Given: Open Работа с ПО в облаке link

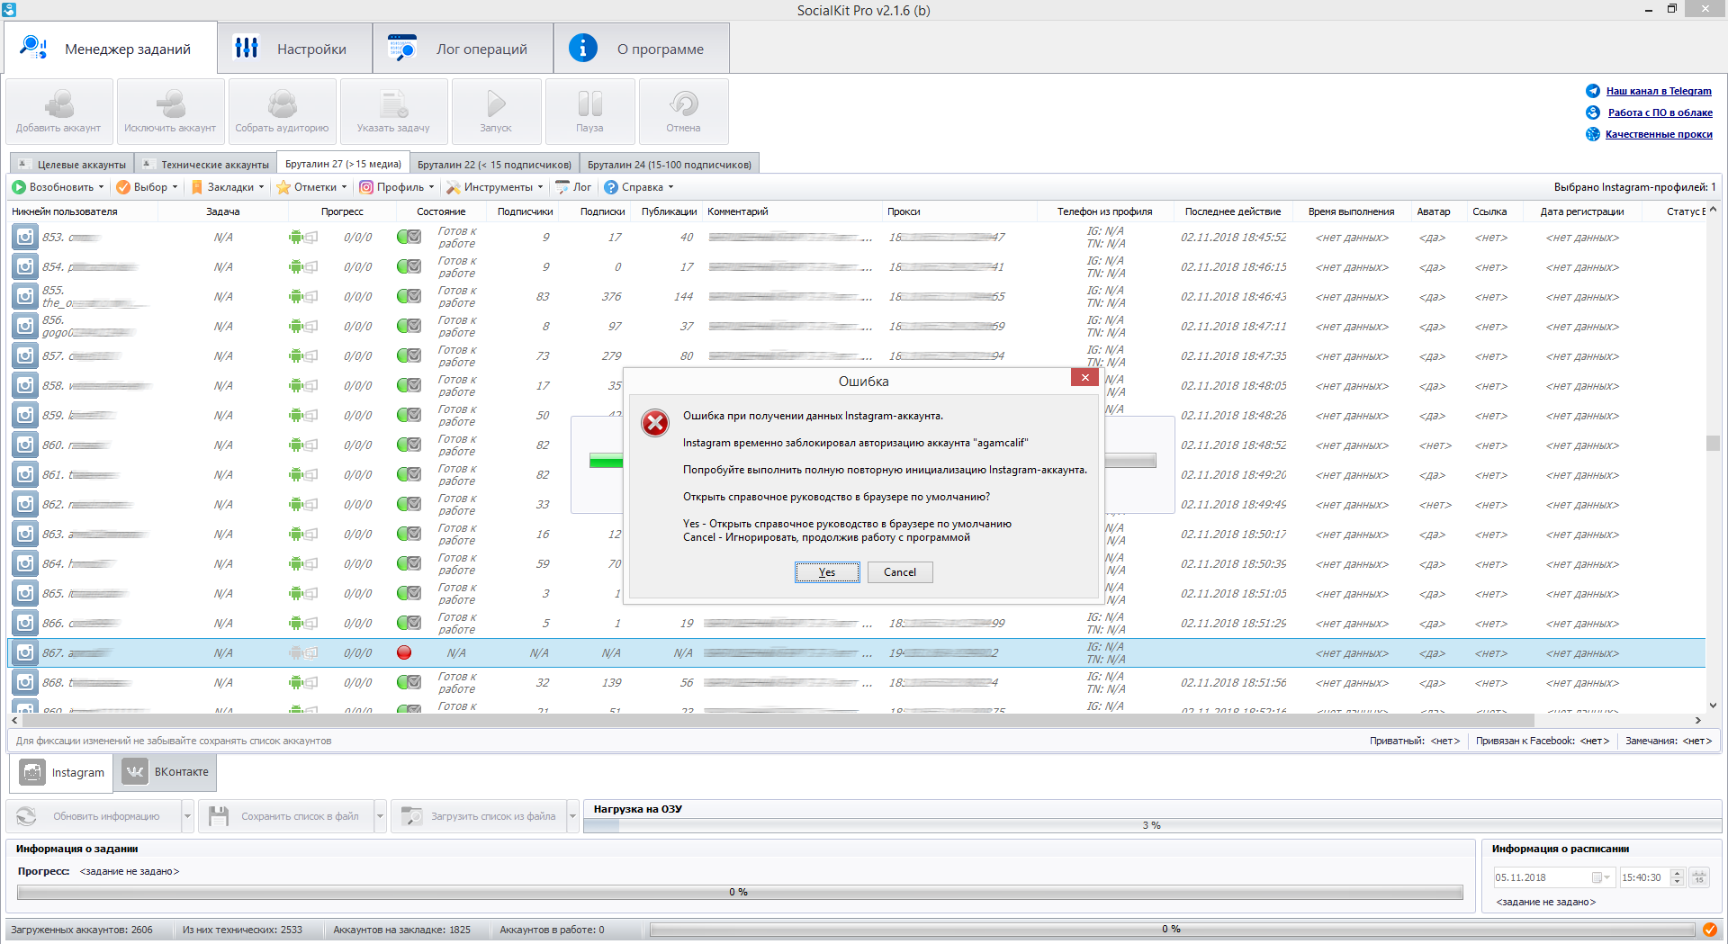Looking at the screenshot, I should pyautogui.click(x=1660, y=112).
